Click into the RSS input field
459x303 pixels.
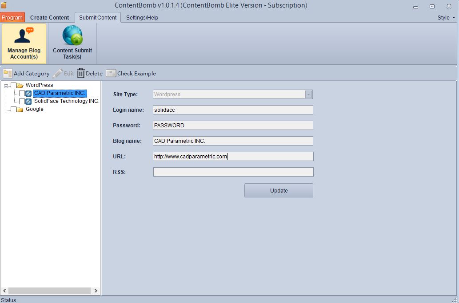click(233, 172)
